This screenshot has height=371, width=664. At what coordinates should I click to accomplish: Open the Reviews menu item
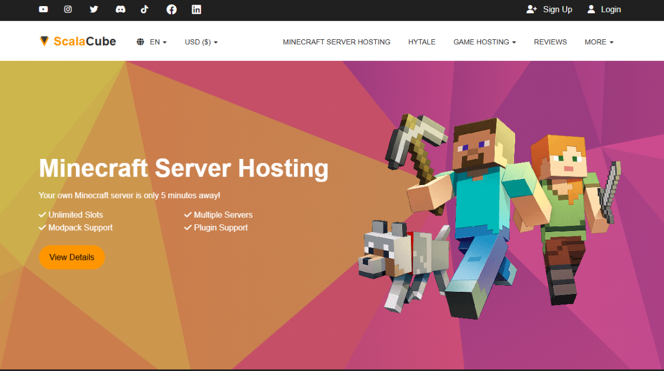click(x=551, y=42)
